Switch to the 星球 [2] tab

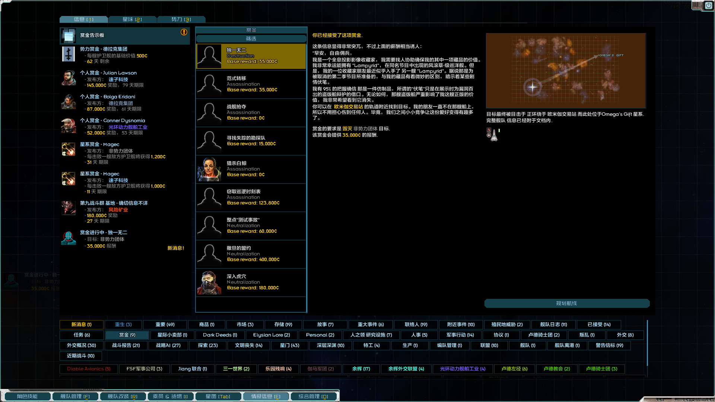[x=133, y=19]
